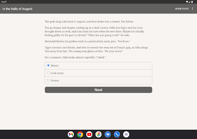197x139 pixels.
Task: Click the paragraph starting 'The gods drag Loki'
Action: point(89,22)
